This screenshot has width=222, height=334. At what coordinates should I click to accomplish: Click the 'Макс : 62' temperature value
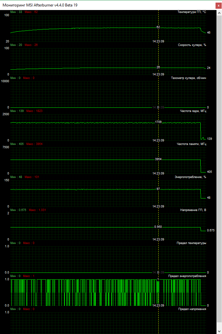31,12
